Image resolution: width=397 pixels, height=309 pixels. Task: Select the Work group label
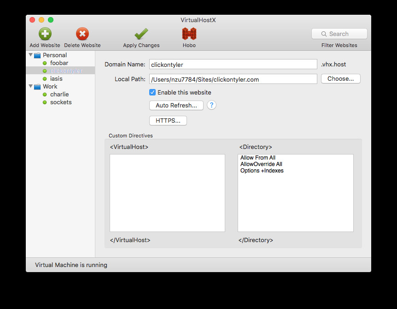[50, 86]
